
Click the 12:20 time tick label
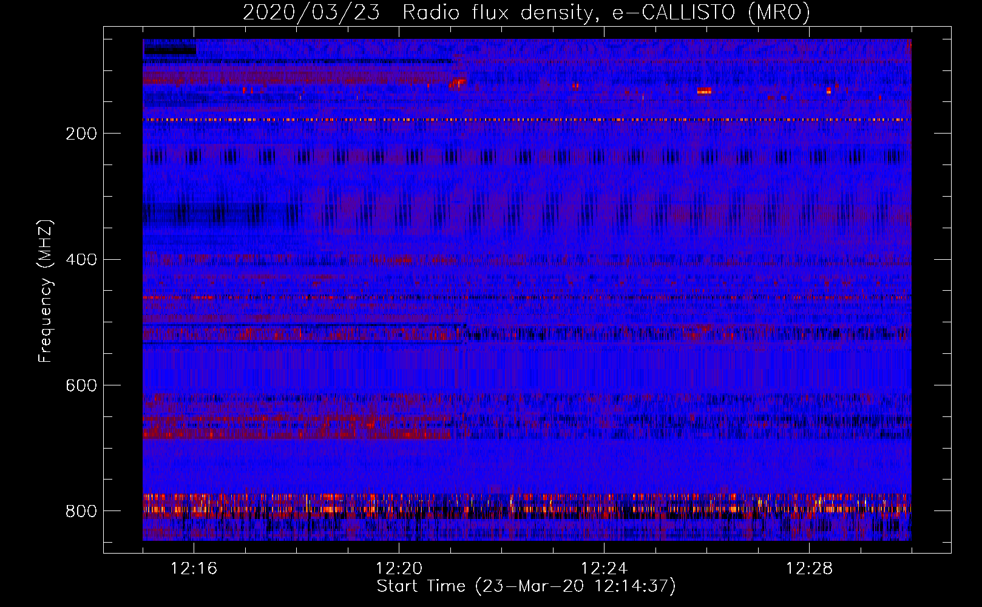(399, 569)
